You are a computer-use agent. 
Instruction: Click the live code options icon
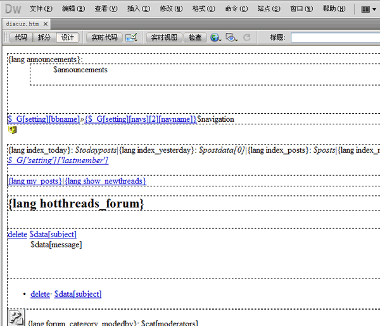[131, 37]
